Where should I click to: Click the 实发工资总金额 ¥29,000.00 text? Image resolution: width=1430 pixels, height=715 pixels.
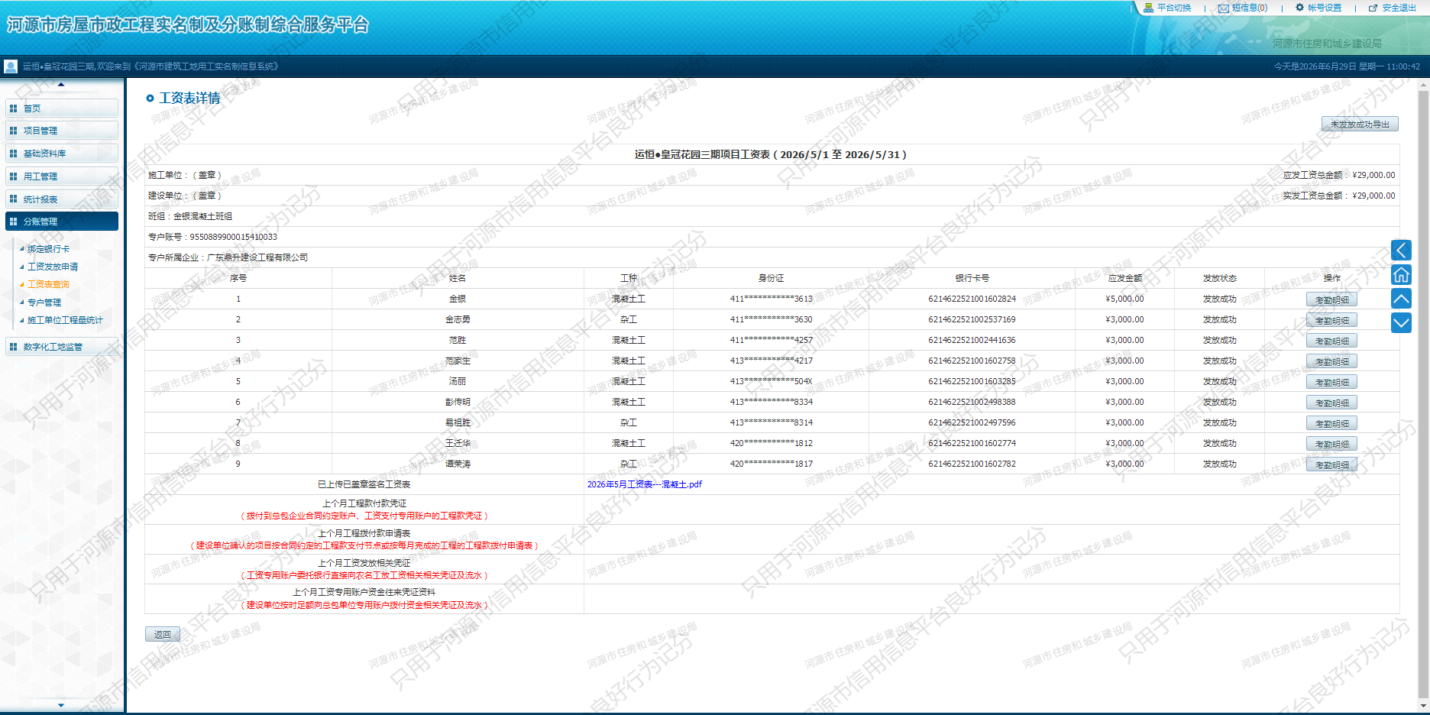point(1339,196)
